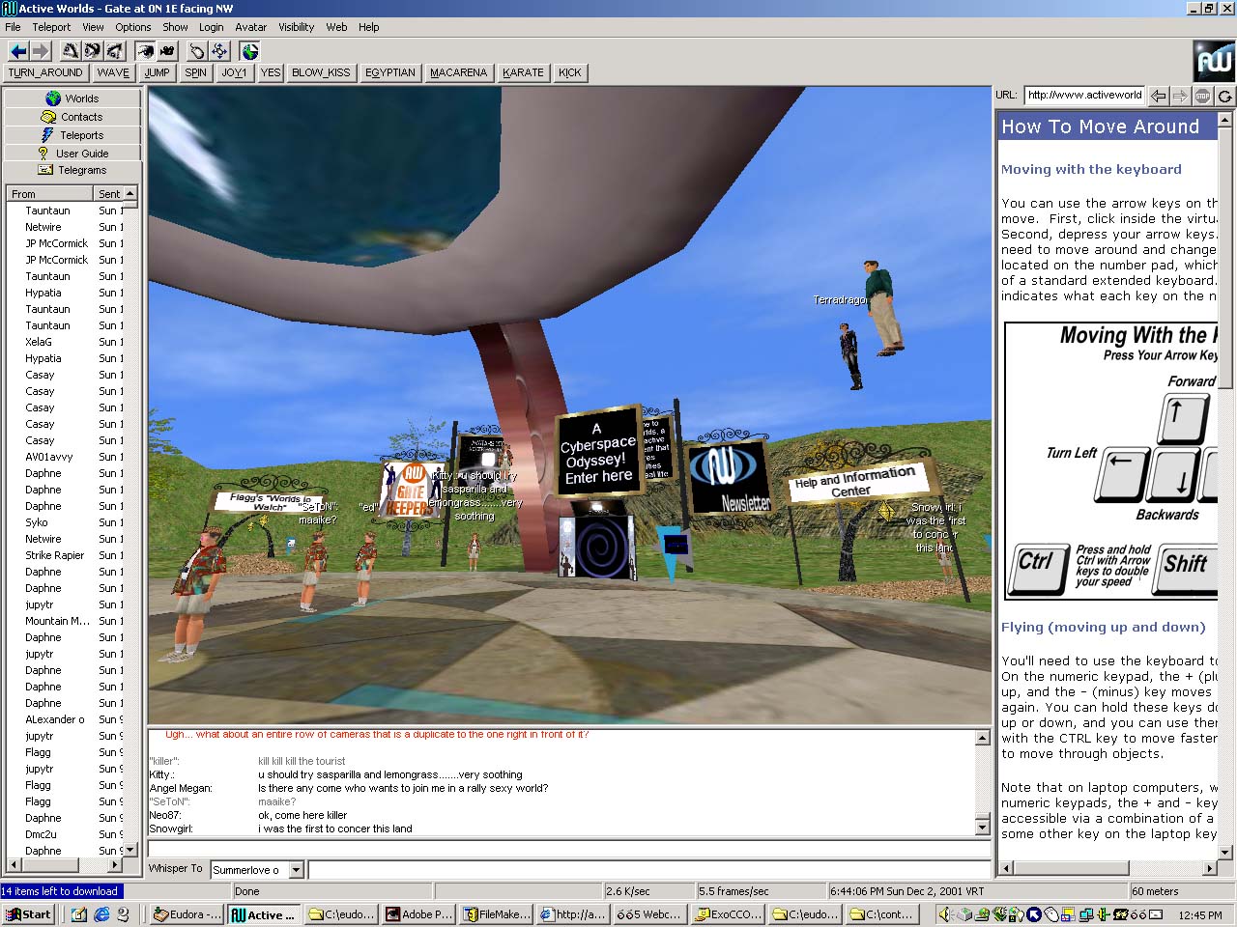
Task: Open the Avatar menu
Action: pos(251,27)
